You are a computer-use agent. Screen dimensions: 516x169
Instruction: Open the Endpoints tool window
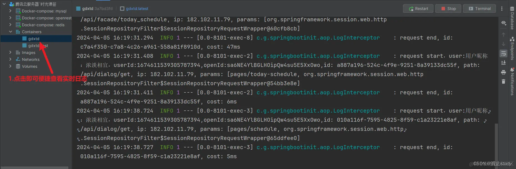pos(512,48)
